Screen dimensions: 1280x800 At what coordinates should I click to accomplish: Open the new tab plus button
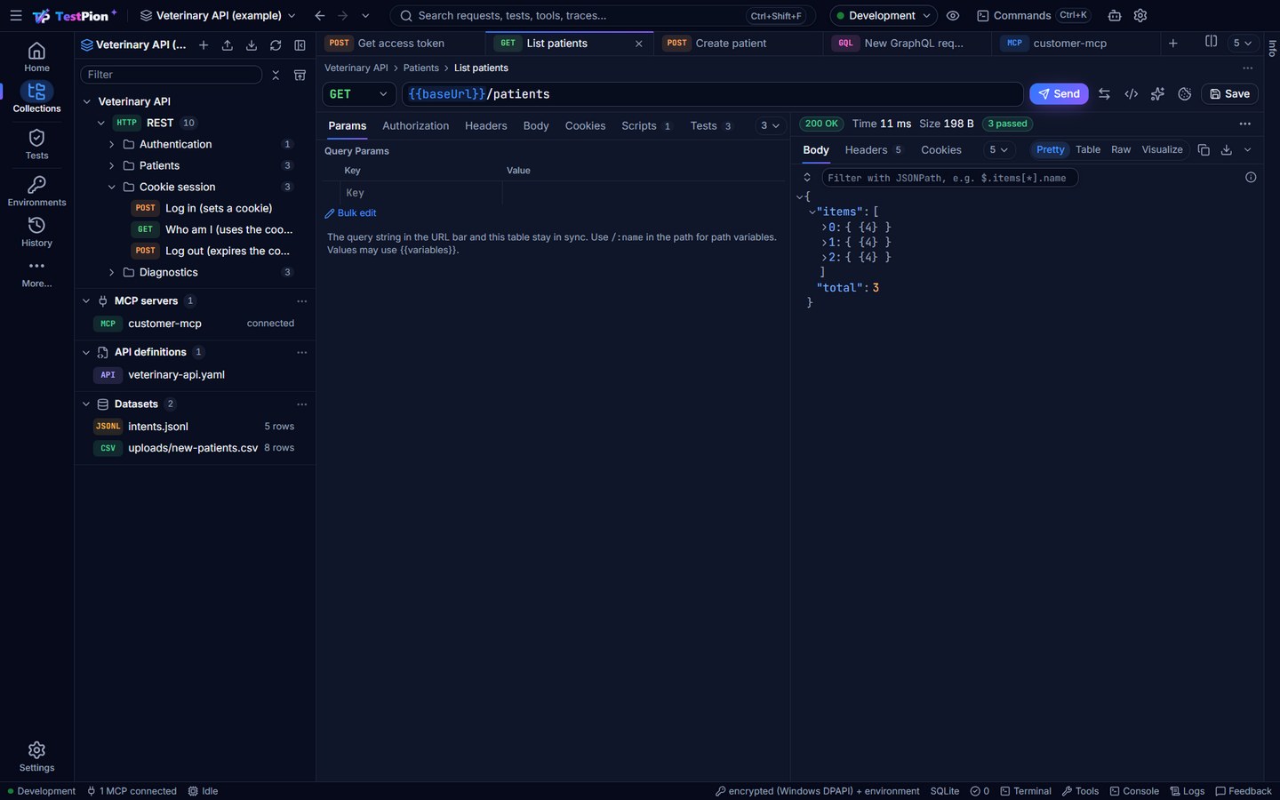pos(1172,43)
